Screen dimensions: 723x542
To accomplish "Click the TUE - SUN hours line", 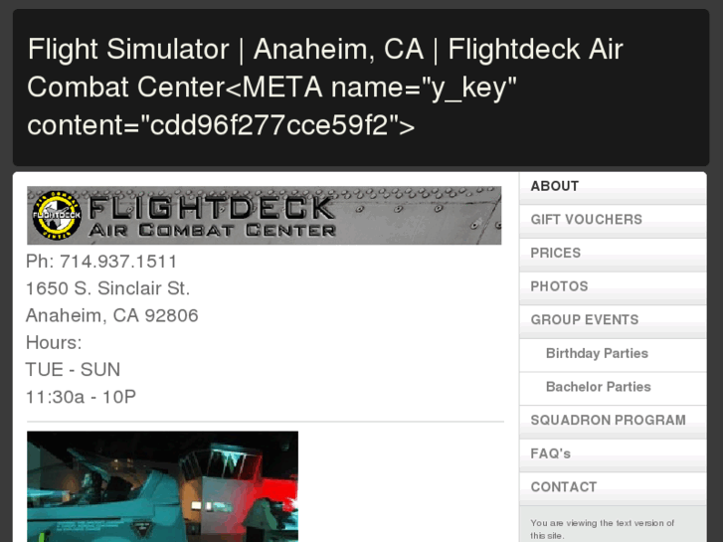I will 73,369.
